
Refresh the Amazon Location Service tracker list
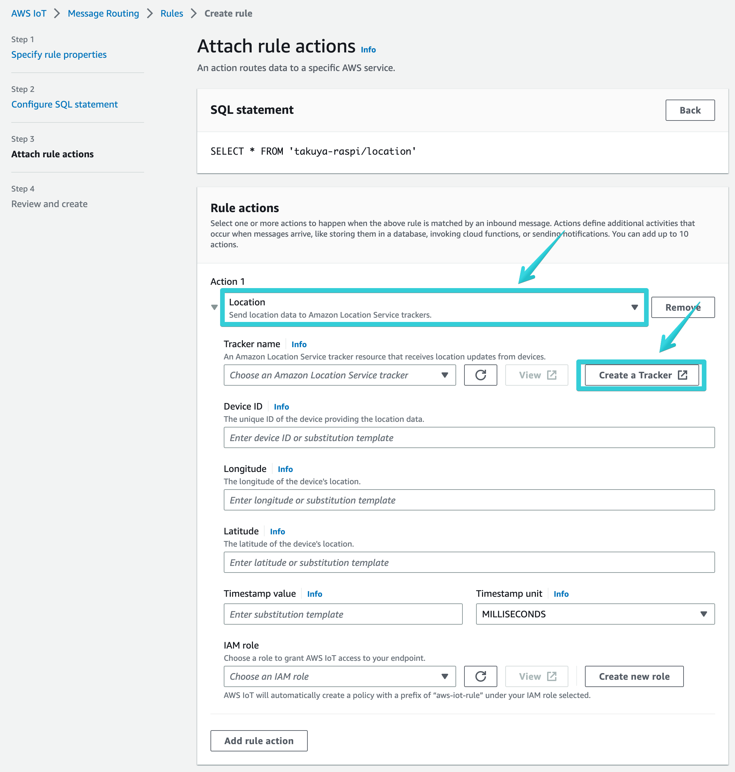[480, 375]
